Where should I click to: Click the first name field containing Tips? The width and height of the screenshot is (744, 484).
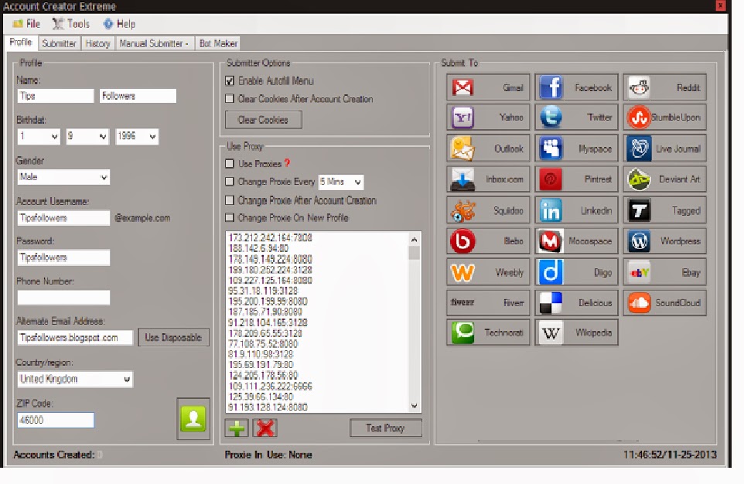tap(56, 96)
